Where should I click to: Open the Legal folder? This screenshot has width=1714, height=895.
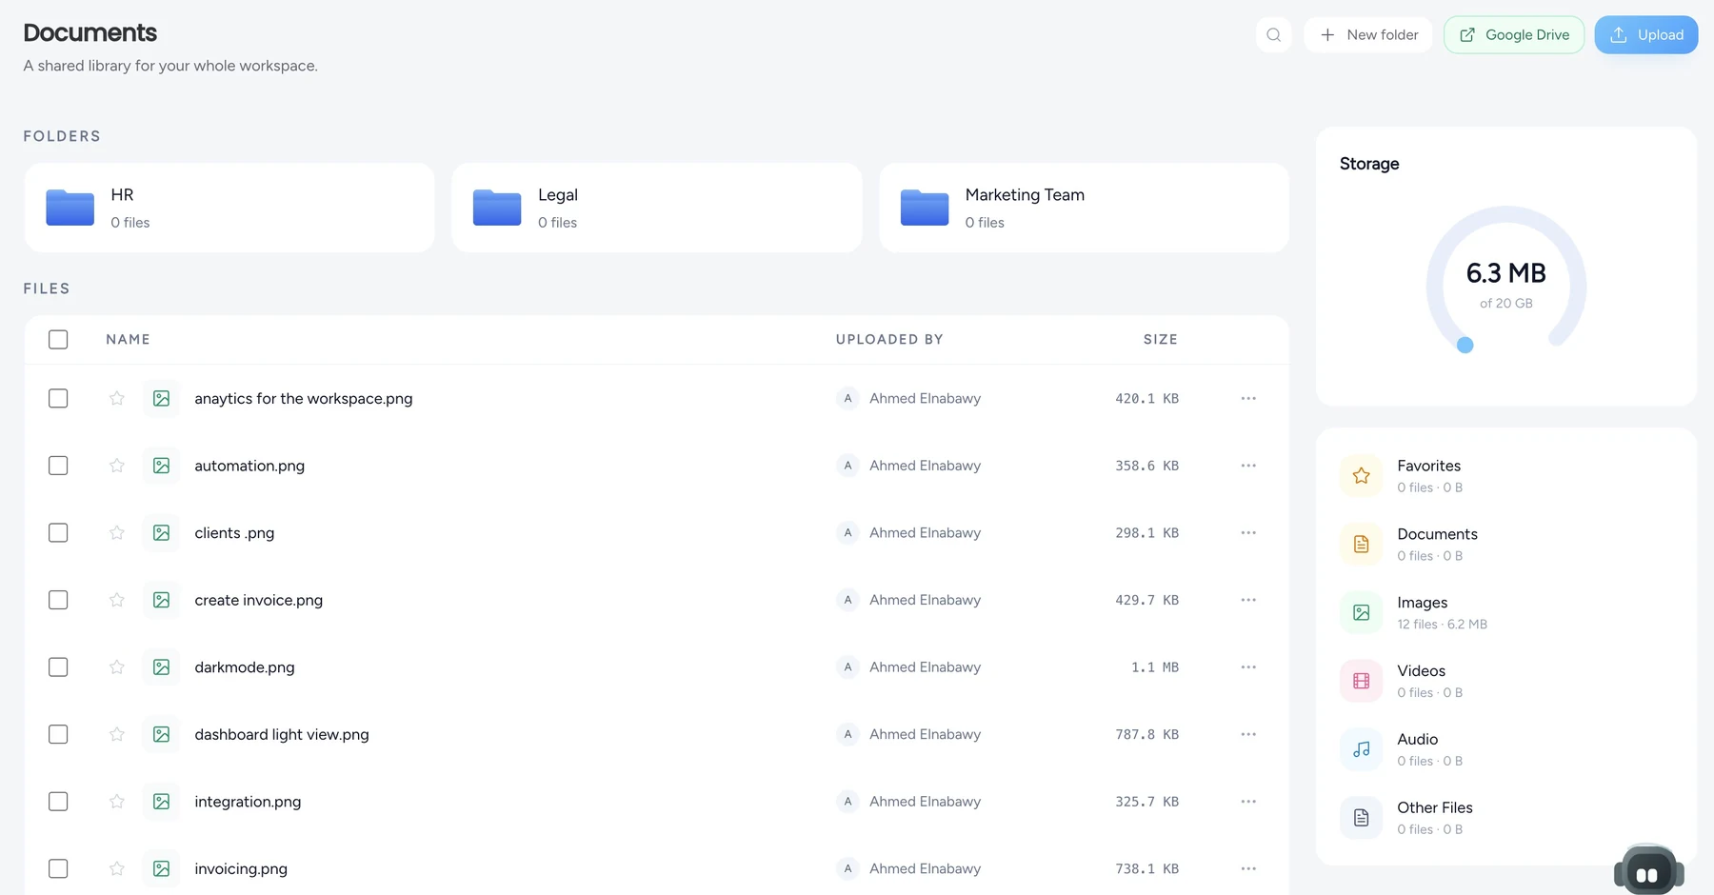[x=657, y=208]
